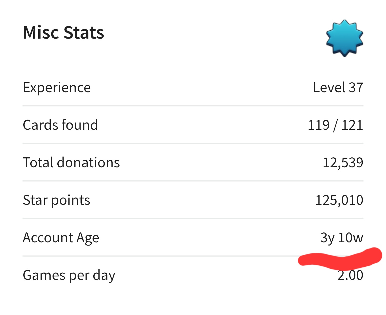Select the Games per day label
Image resolution: width=386 pixels, height=315 pixels.
click(x=69, y=275)
